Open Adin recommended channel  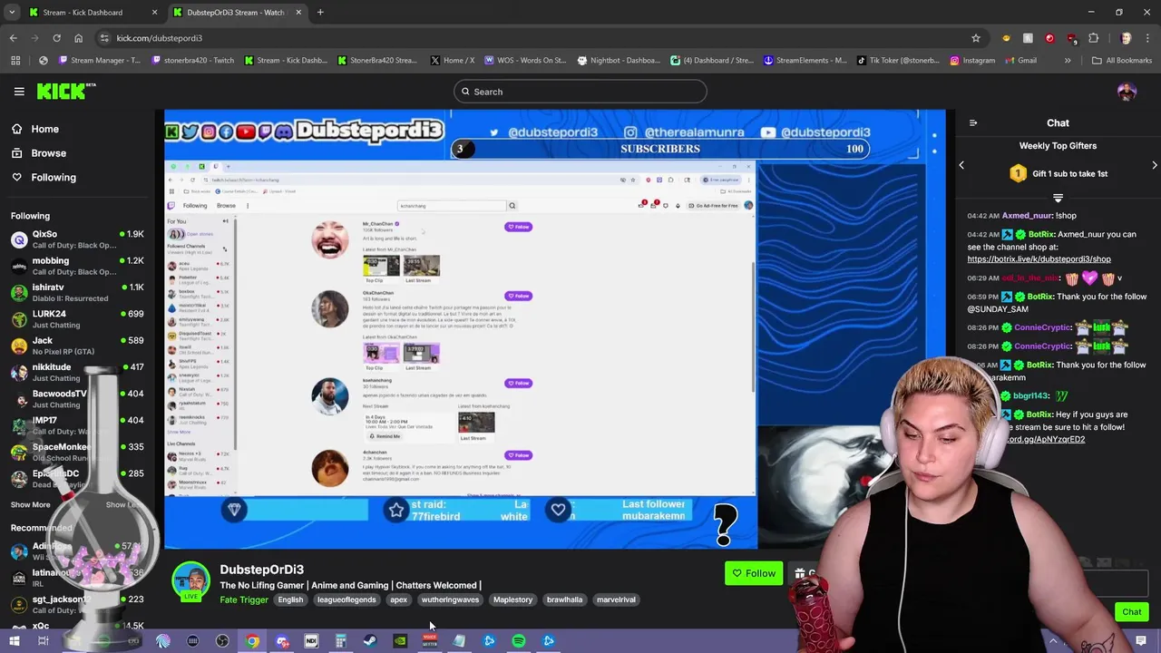[77, 551]
